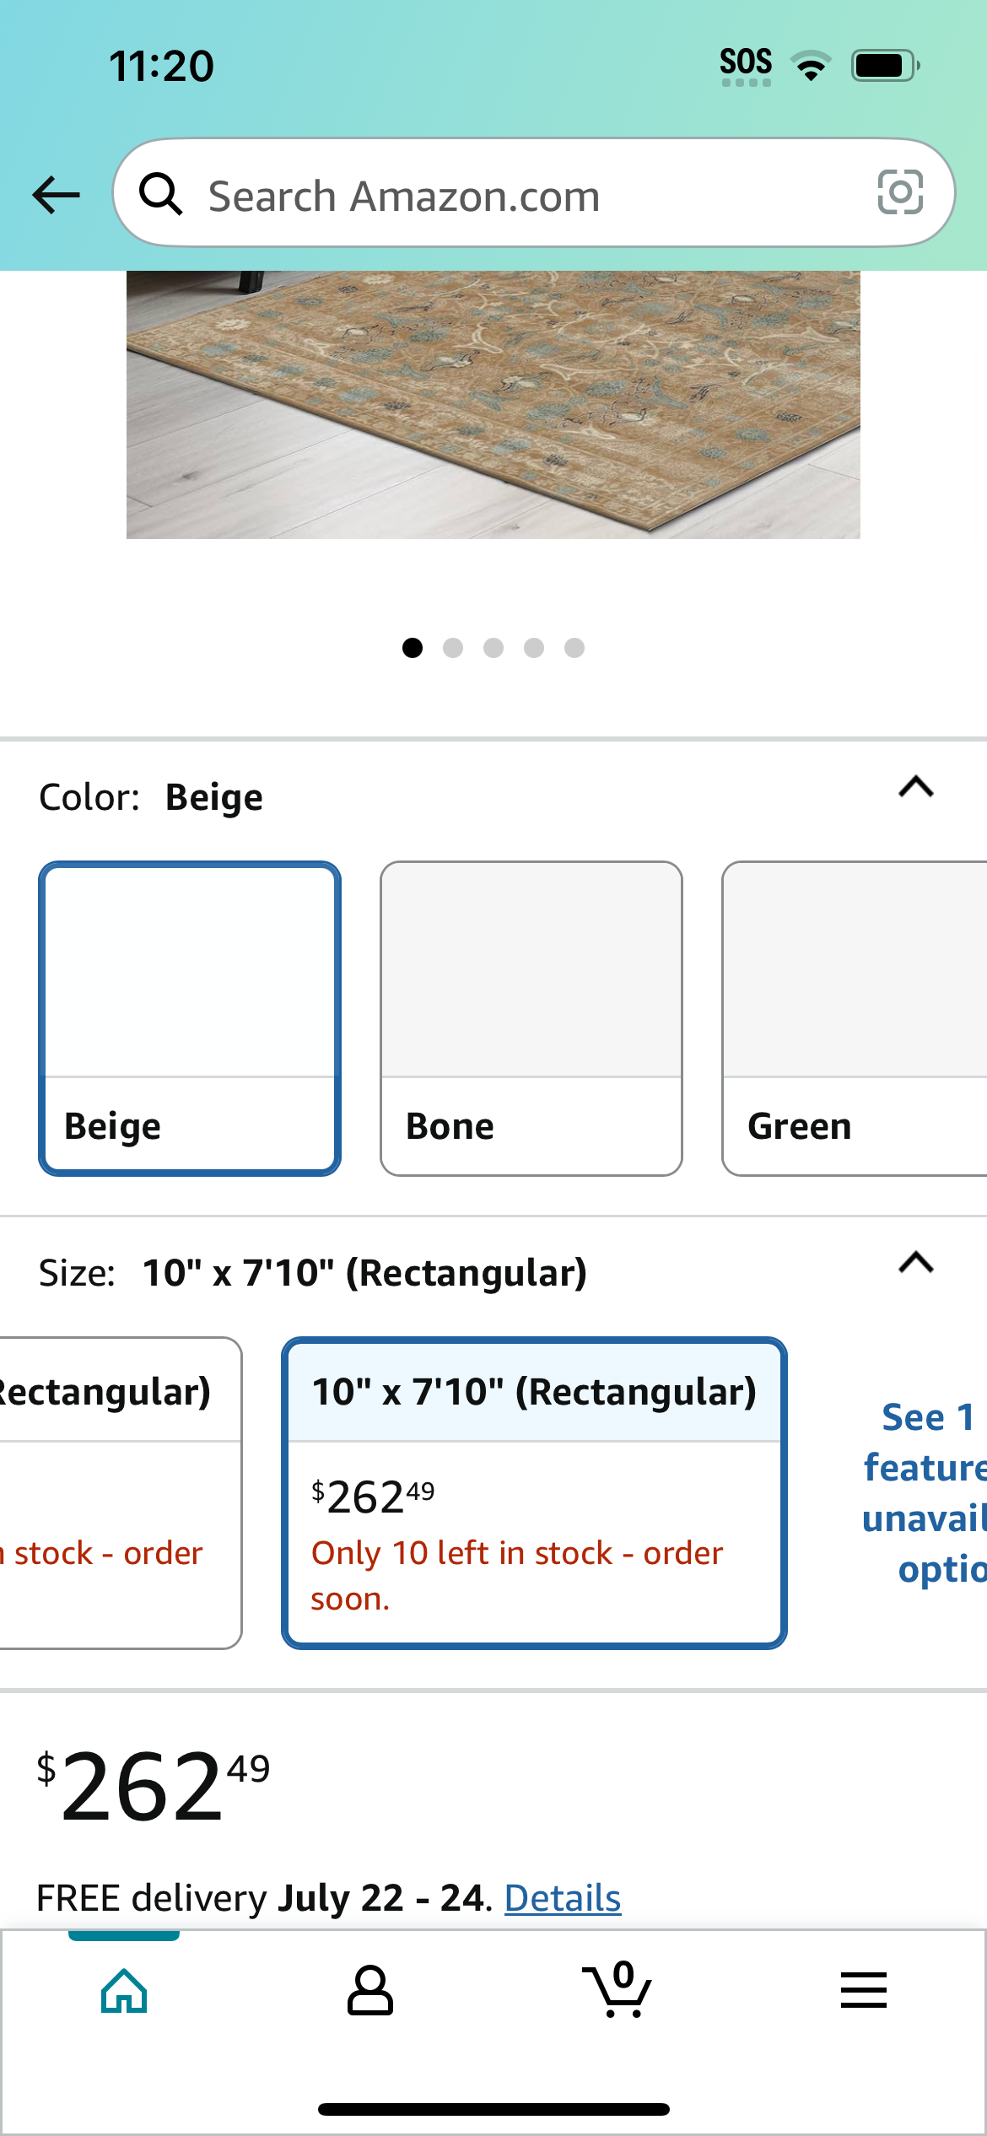Select the Bone color option
Screen dimensions: 987x2136
point(531,1018)
